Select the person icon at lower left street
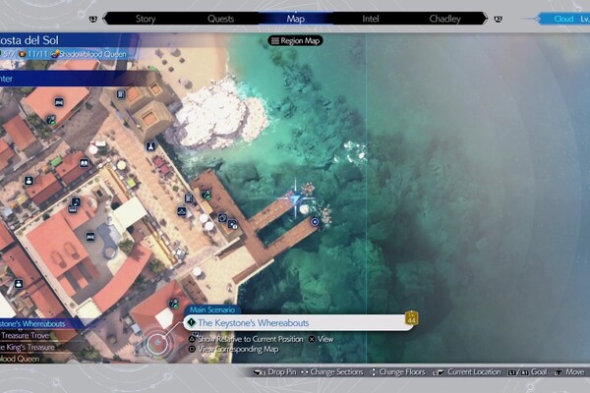Screen dimensions: 590x393 [19, 284]
